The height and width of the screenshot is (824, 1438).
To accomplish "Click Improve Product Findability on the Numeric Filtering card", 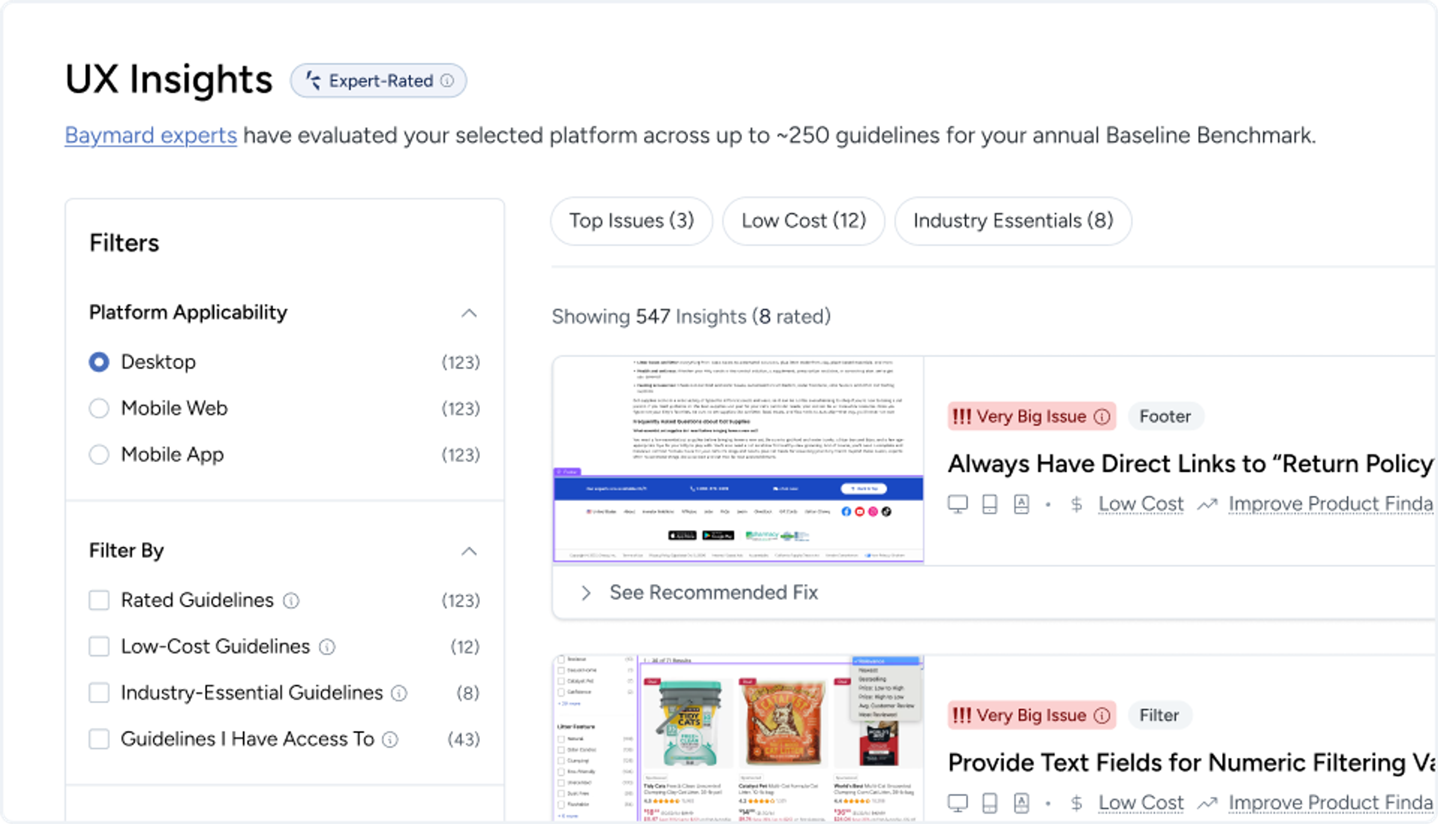I will coord(1331,803).
